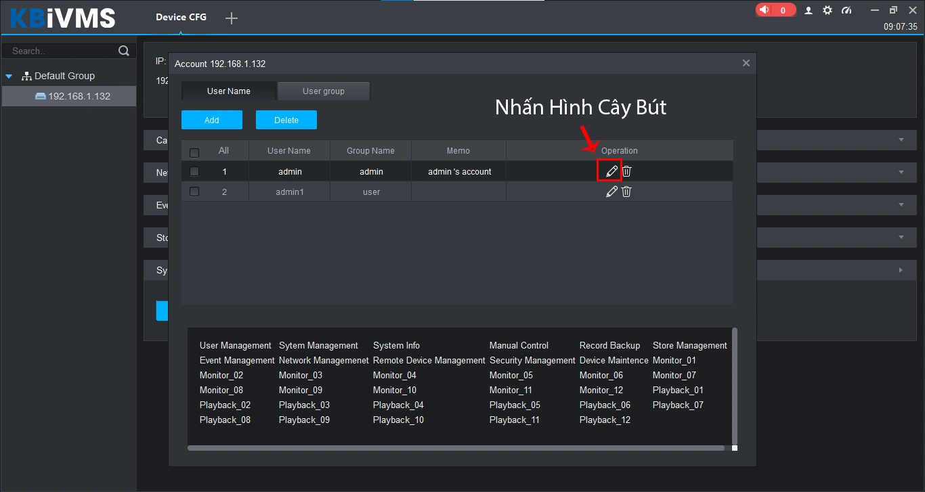Click the Delete button
The width and height of the screenshot is (925, 492).
pos(286,120)
